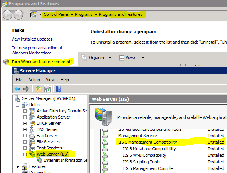Open the Views dropdown arrow
Viewport: 227px width, 173px height.
click(143, 58)
